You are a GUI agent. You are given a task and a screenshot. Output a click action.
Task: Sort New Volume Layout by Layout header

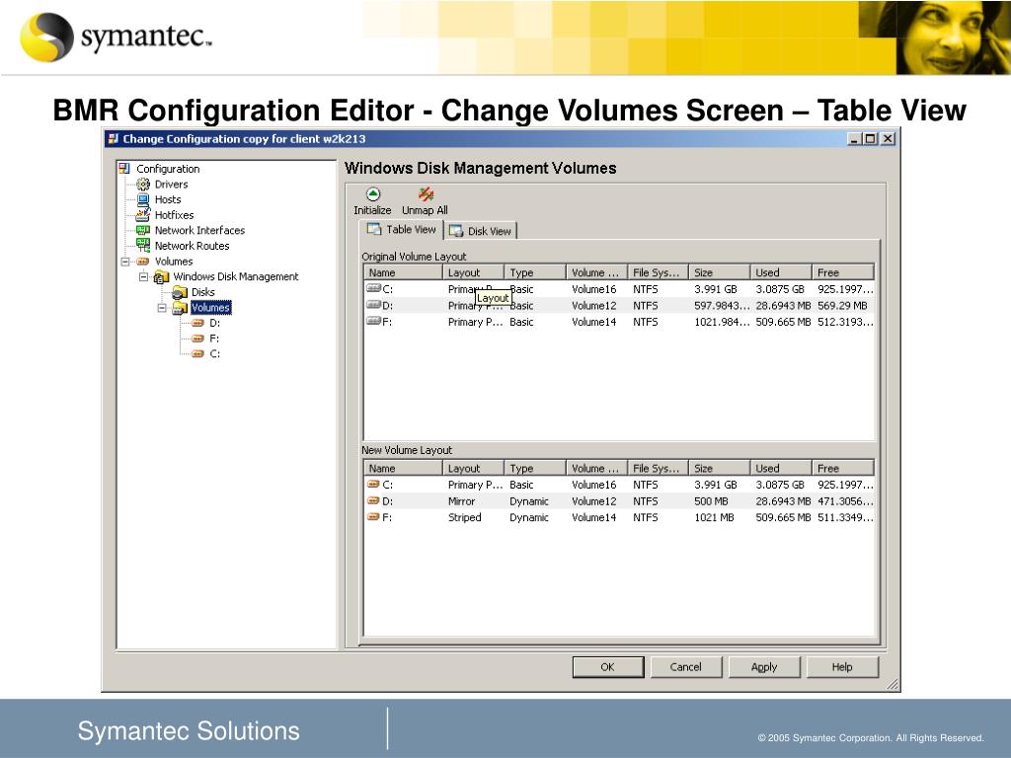coord(473,469)
